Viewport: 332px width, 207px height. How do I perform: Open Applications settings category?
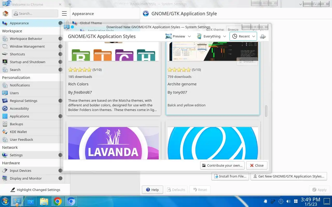click(31, 116)
